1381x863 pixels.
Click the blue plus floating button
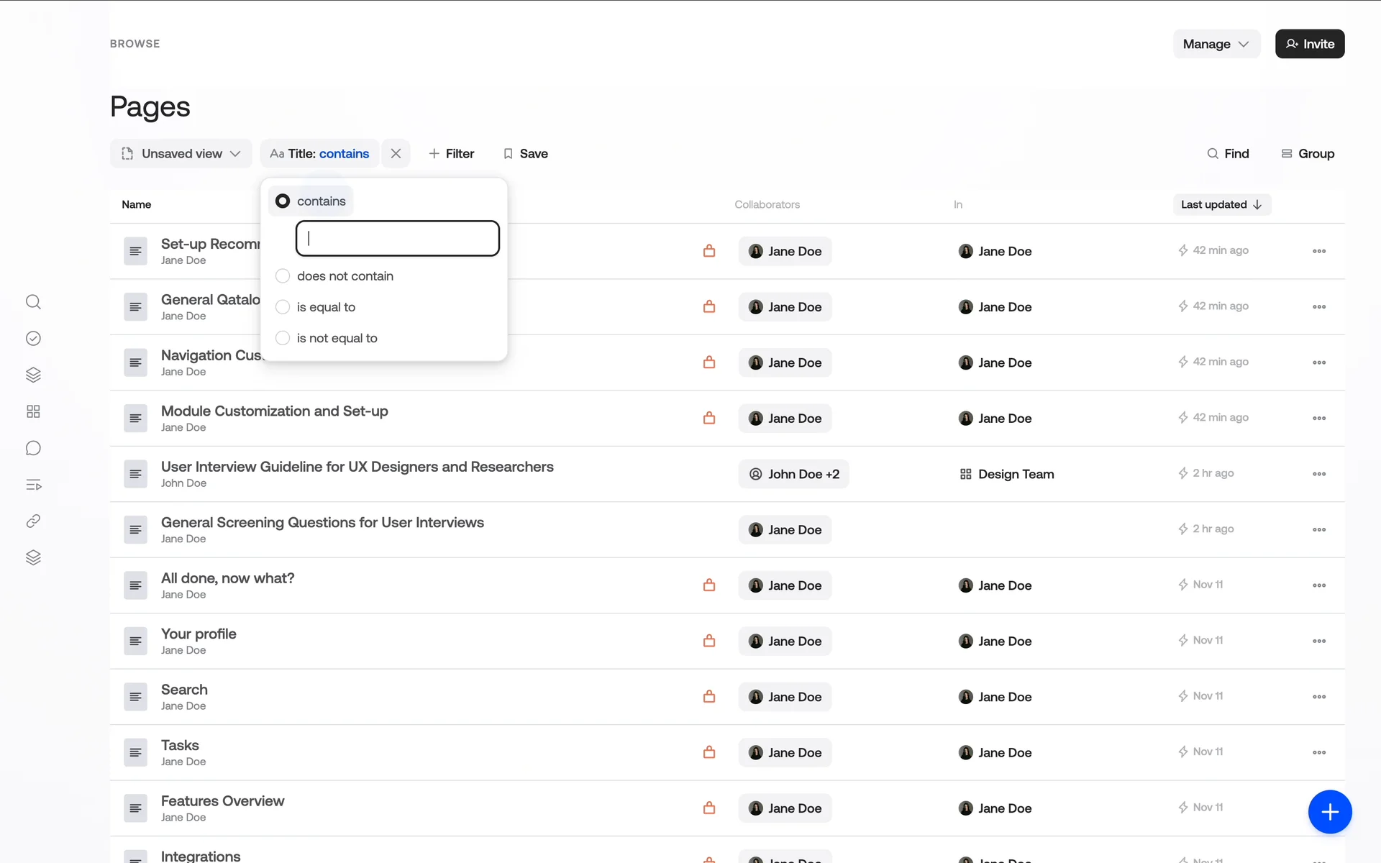[1329, 812]
